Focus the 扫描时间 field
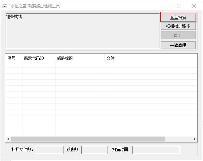 pos(156,150)
